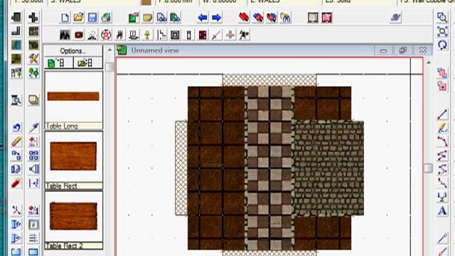Click the Zoom Window magnifier icon
This screenshot has height=256, width=455.
(442, 17)
